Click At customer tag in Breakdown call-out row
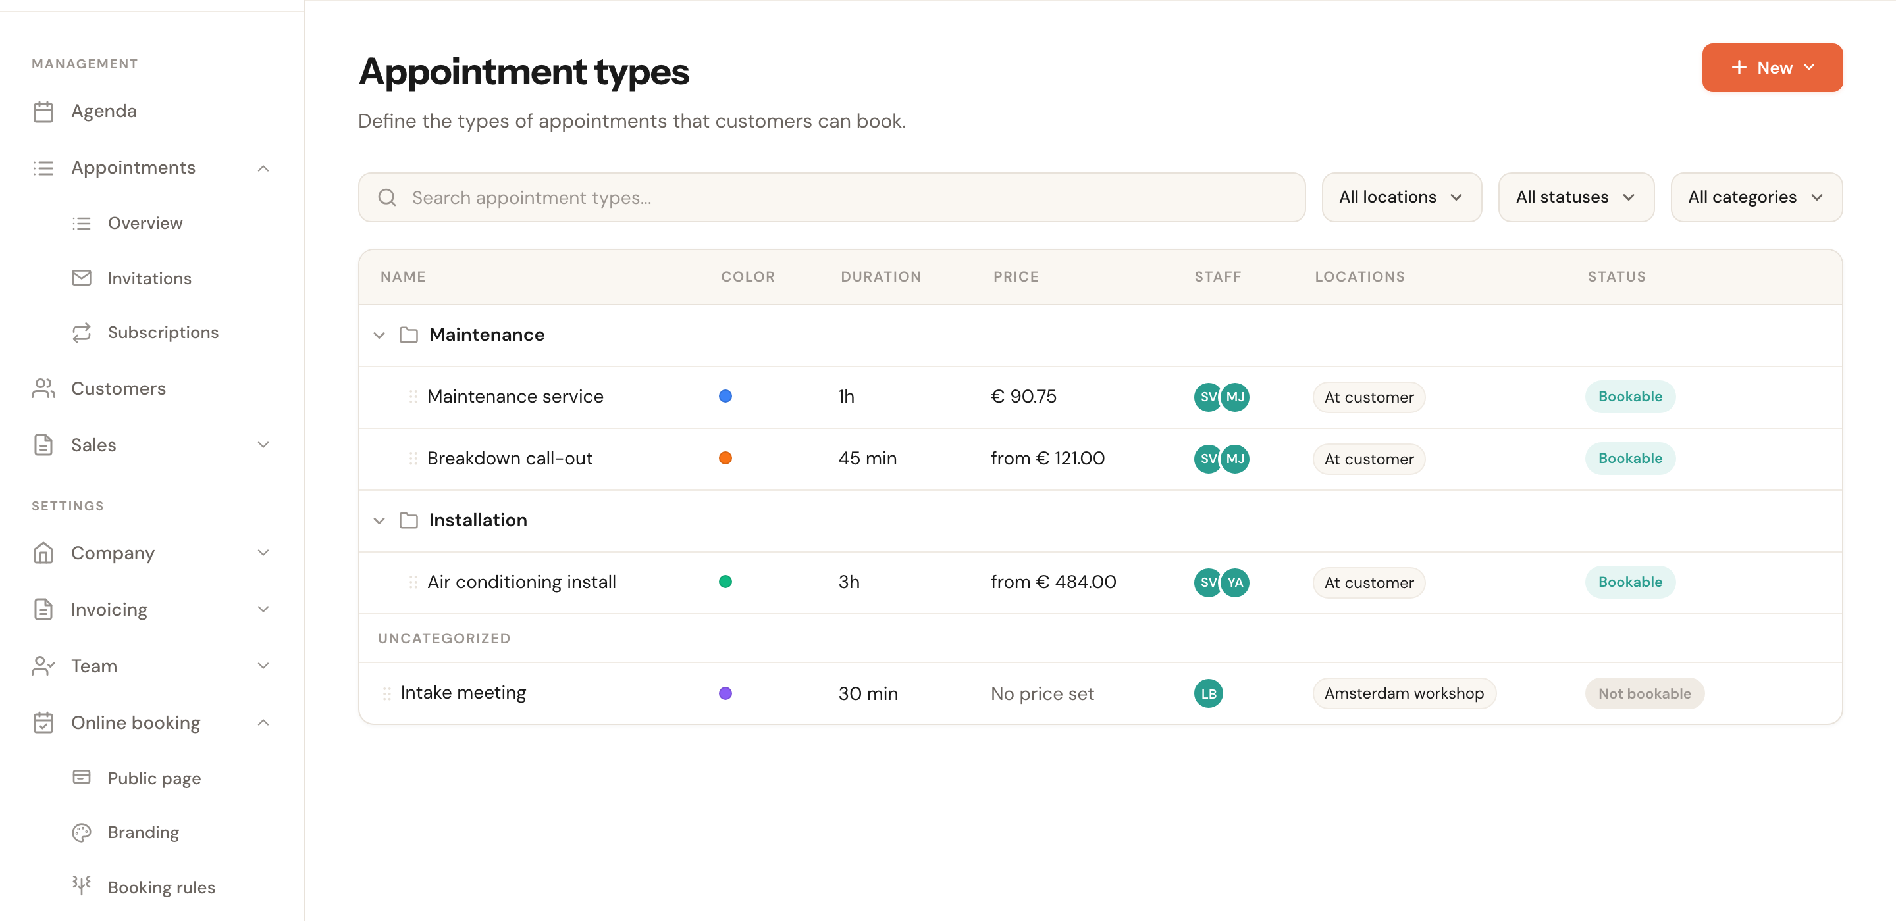The height and width of the screenshot is (921, 1896). click(x=1368, y=459)
